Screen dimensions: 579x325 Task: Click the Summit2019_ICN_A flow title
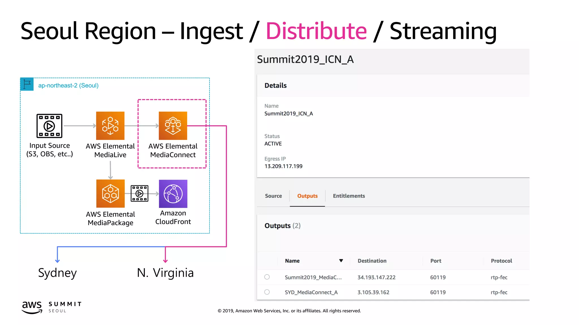click(x=305, y=60)
